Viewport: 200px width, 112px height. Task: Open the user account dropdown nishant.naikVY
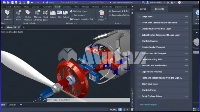tap(156, 2)
